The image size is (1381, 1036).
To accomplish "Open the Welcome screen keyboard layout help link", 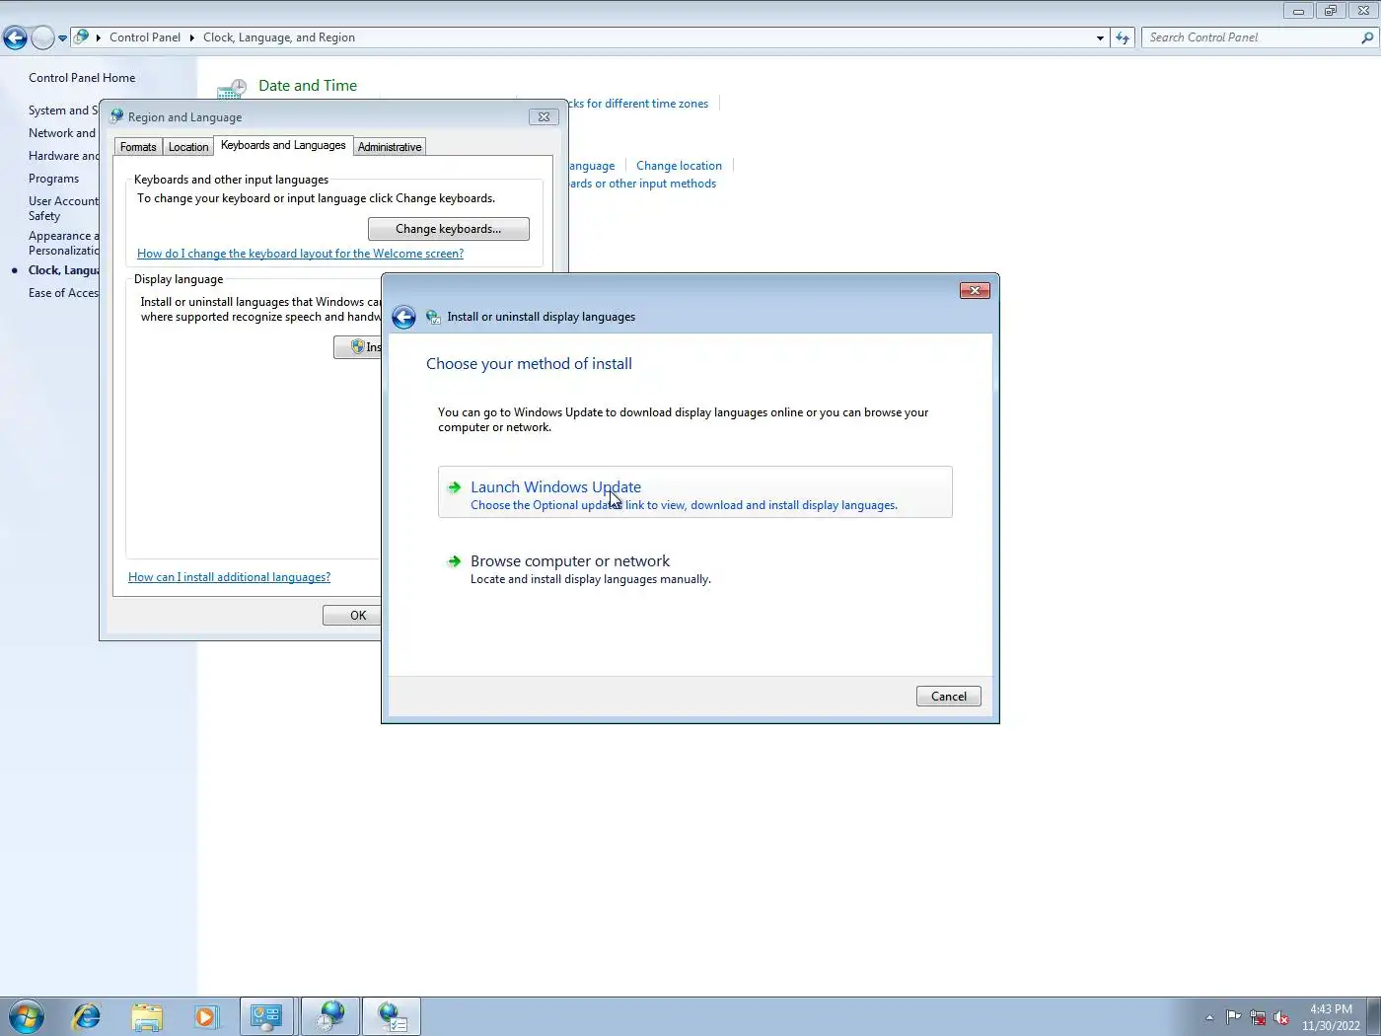I will [300, 254].
